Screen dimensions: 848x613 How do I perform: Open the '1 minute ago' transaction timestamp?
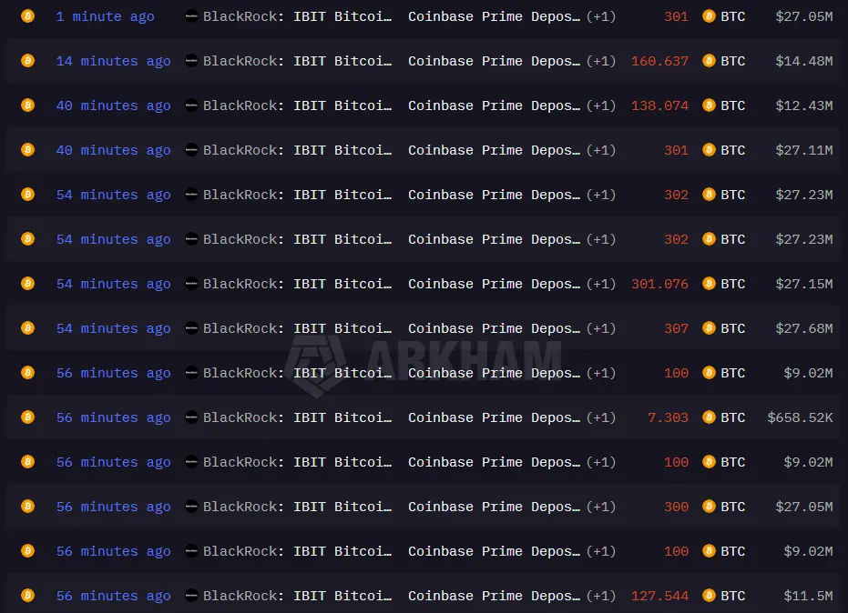(105, 16)
